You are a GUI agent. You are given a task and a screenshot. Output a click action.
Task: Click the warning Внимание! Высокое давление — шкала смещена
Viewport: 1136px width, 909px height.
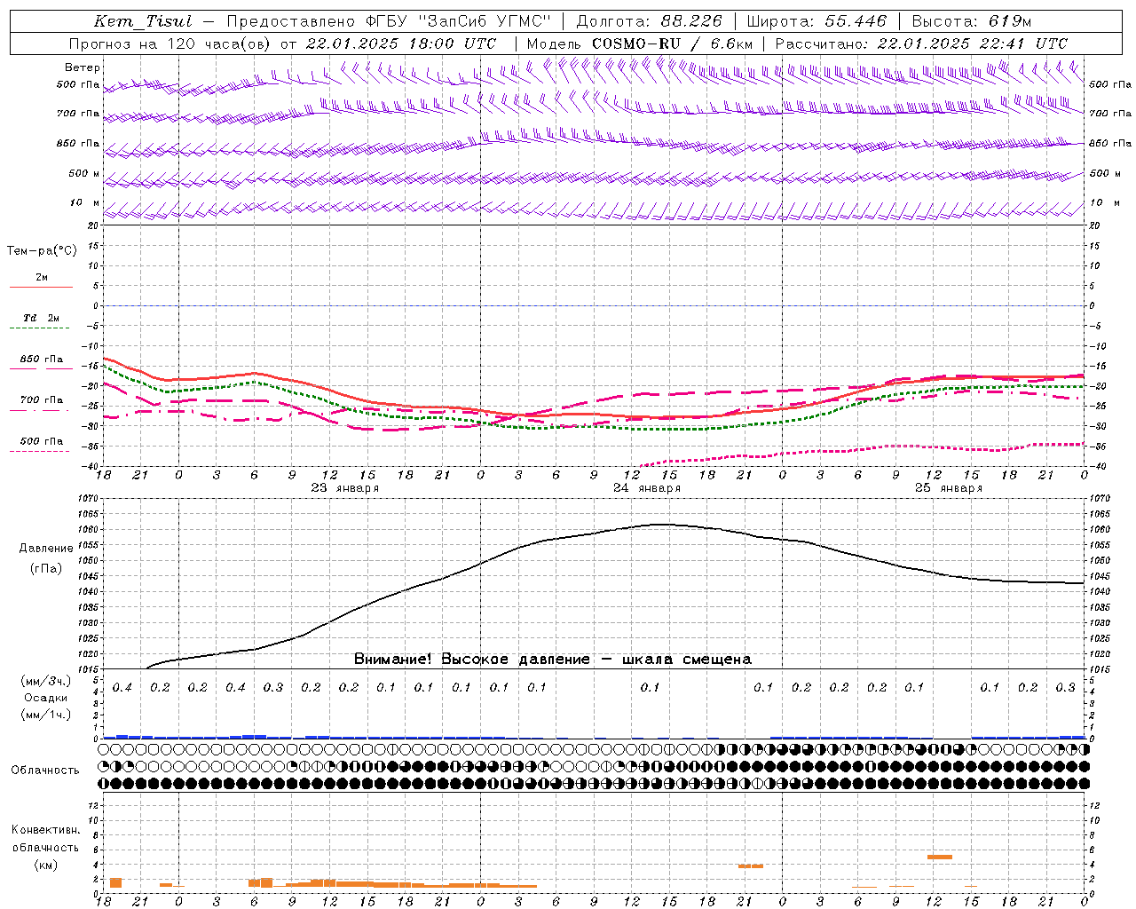click(x=553, y=660)
